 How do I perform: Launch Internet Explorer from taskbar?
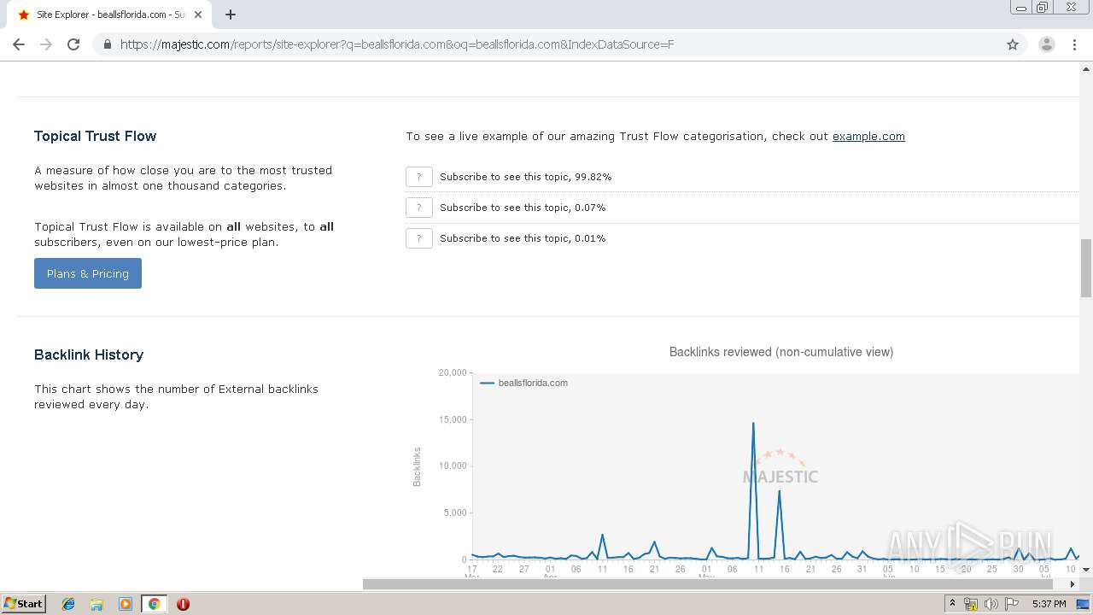click(x=68, y=604)
